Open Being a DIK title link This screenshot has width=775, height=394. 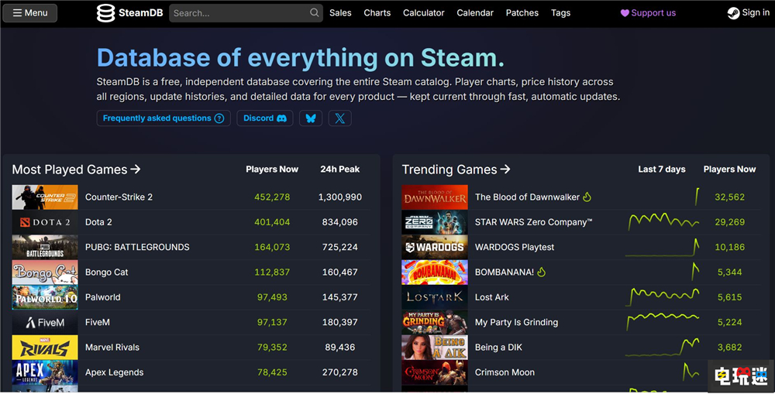tap(498, 347)
